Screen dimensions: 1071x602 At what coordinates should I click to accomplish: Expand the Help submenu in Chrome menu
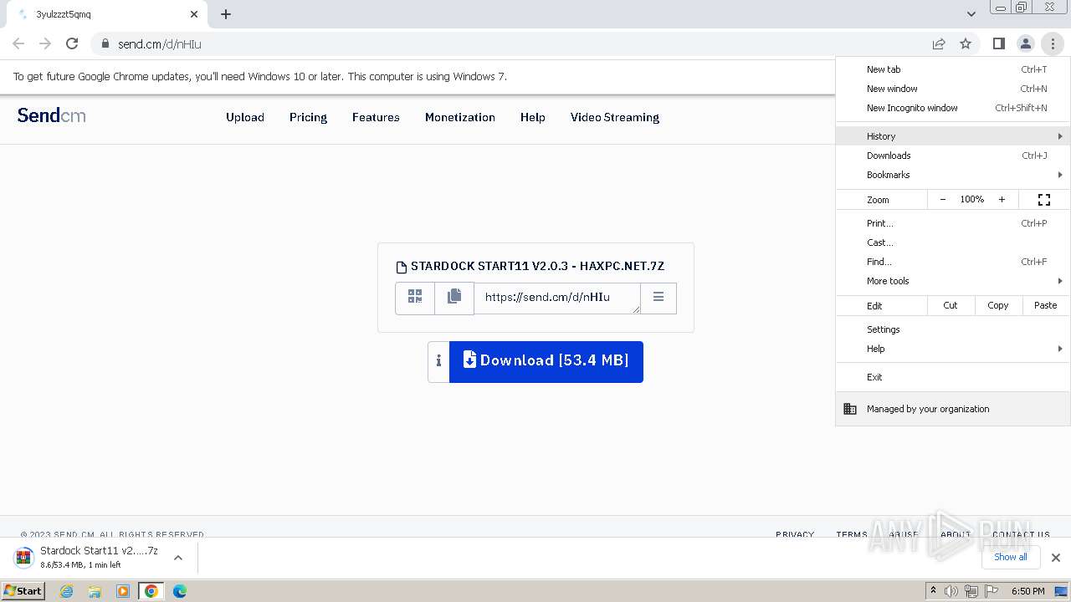pyautogui.click(x=953, y=349)
